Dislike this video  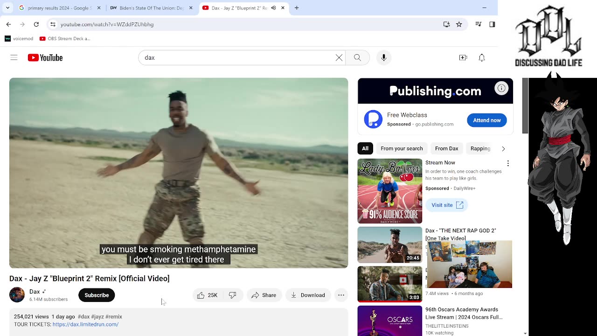(233, 295)
